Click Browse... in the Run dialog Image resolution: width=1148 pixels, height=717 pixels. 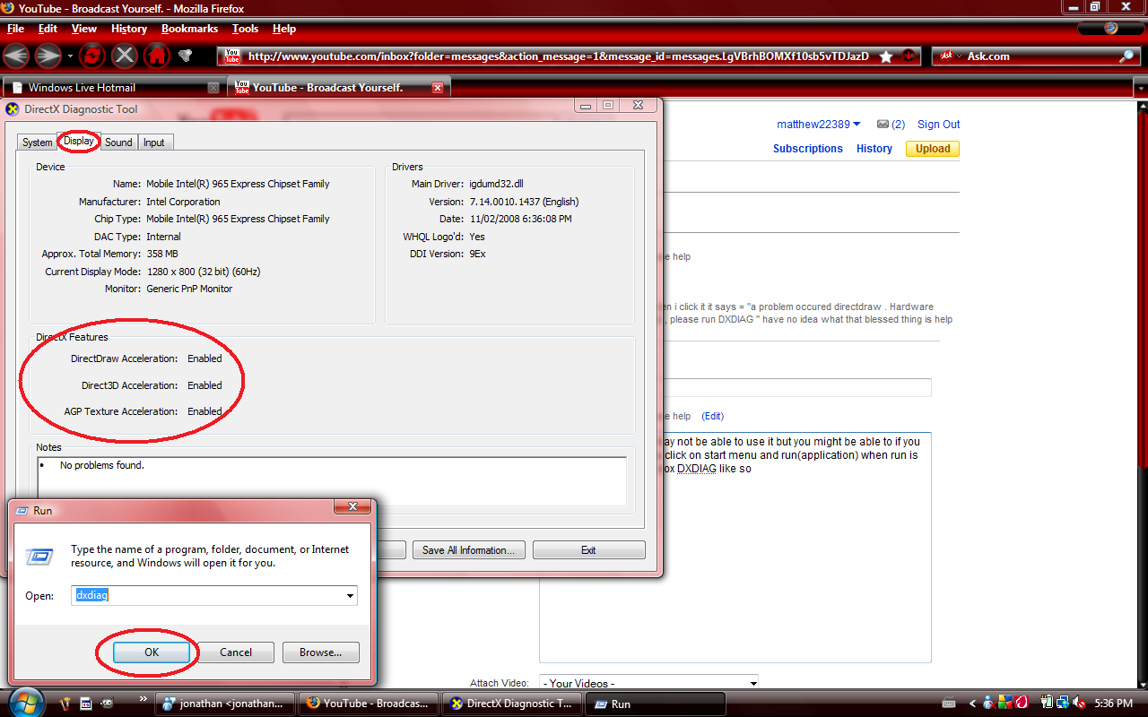[321, 652]
